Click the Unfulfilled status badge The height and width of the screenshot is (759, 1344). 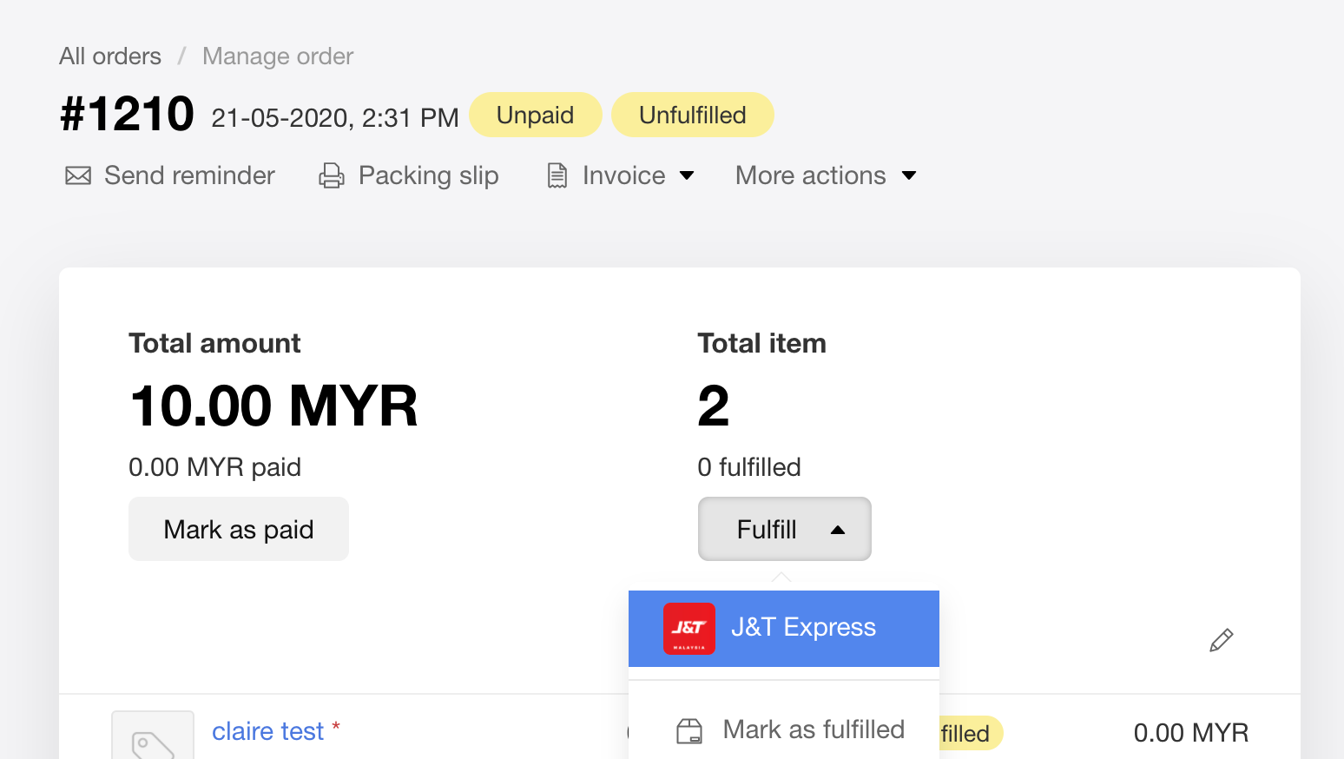[x=693, y=115]
